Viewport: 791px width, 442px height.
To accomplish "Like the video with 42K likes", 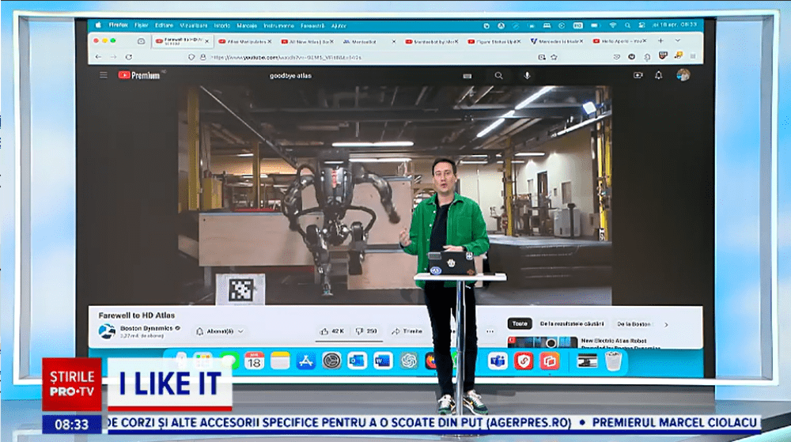I will click(331, 331).
